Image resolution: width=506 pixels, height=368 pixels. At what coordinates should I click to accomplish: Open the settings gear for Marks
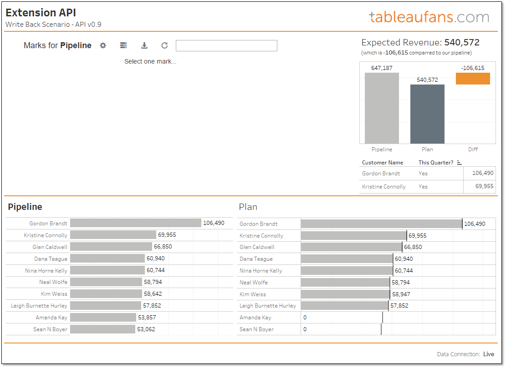[102, 45]
